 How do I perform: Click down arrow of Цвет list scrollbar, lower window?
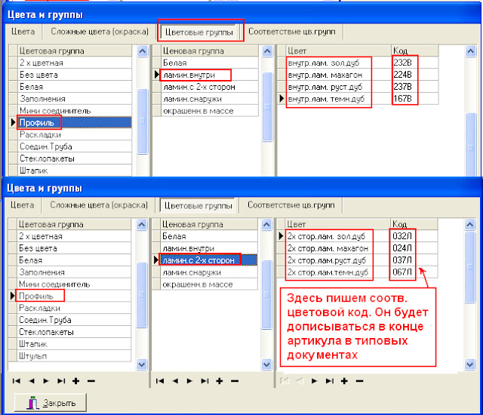pos(469,364)
